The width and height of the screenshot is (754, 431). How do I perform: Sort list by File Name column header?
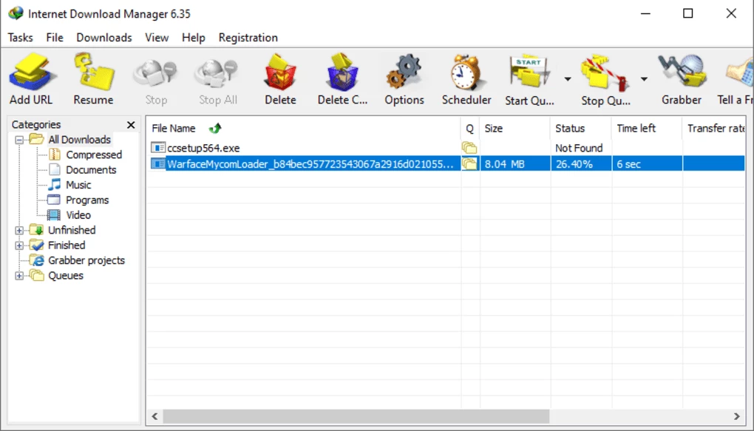coord(174,129)
